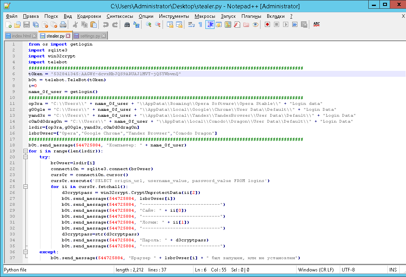Viewport: 406px width, 277px height.
Task: Open the Кодировки menu
Action: coord(89,16)
